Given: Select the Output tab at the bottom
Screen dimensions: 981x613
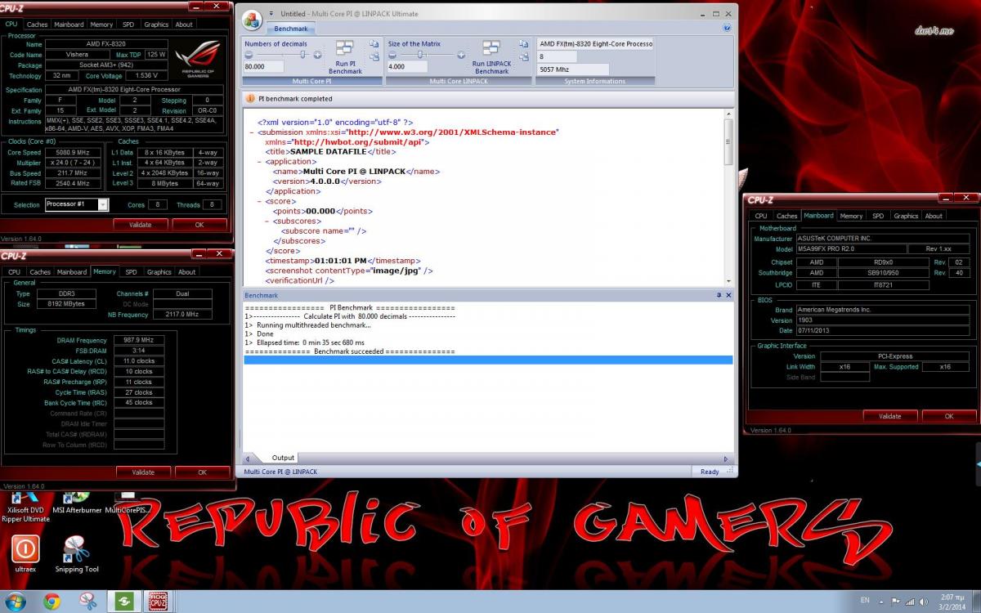Looking at the screenshot, I should (284, 458).
